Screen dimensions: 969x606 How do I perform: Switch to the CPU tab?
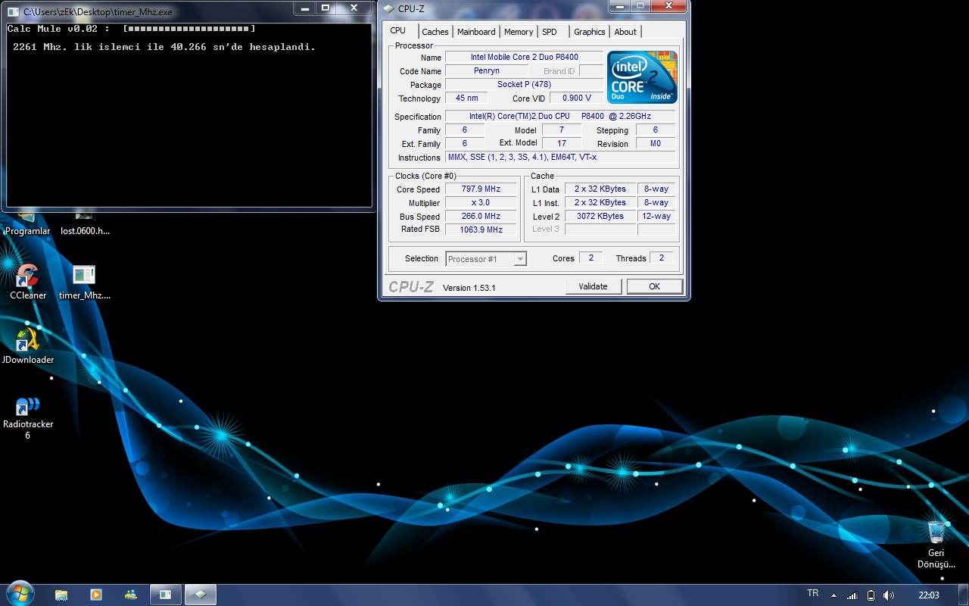(x=397, y=31)
